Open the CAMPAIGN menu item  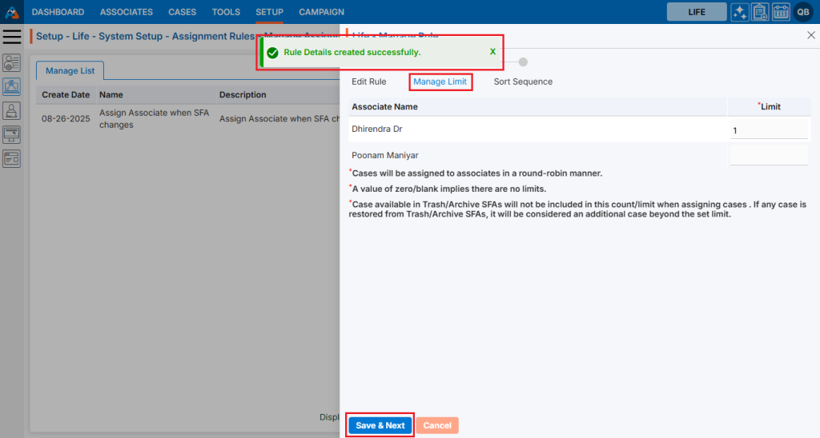[x=321, y=12]
